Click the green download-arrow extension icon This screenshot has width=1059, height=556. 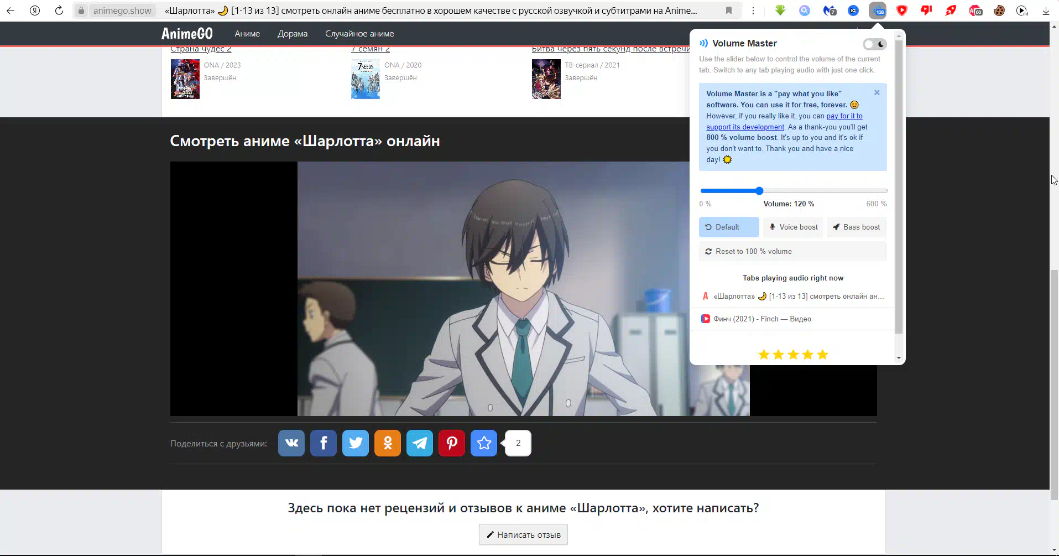coord(780,11)
